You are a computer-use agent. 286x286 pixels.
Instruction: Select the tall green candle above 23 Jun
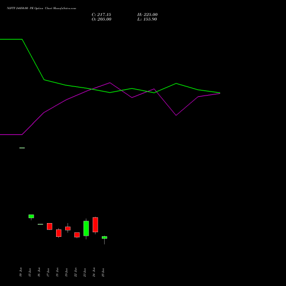[86, 228]
